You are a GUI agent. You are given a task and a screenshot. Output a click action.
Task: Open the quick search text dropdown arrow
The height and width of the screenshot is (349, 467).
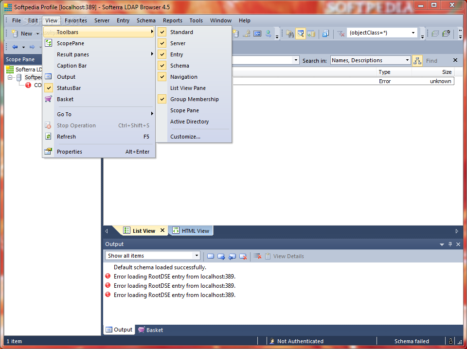coord(296,60)
